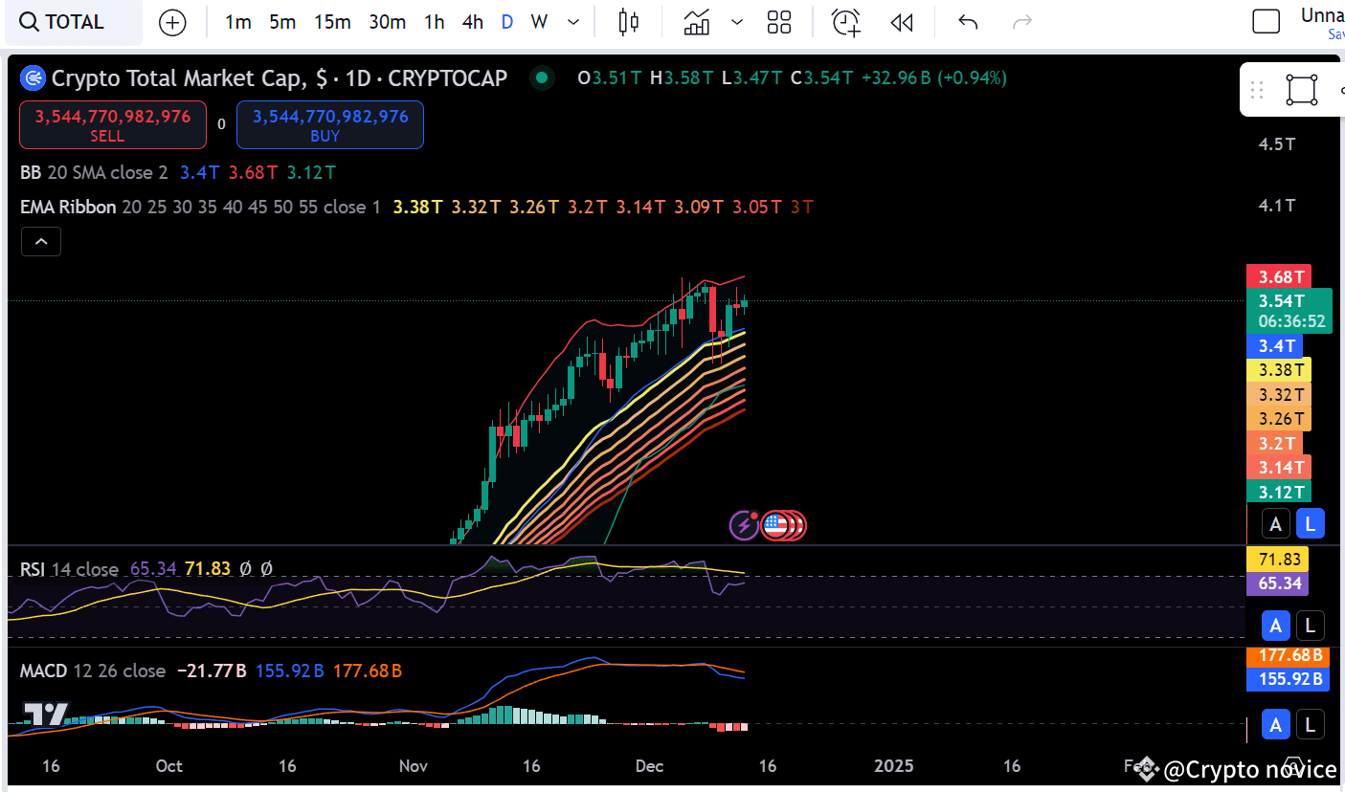This screenshot has height=792, width=1345.
Task: Toggle log scale (L) on the MACD pane
Action: 1310,726
